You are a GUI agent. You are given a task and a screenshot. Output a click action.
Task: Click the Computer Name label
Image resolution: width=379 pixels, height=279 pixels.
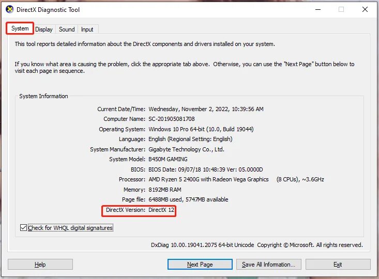click(125, 119)
